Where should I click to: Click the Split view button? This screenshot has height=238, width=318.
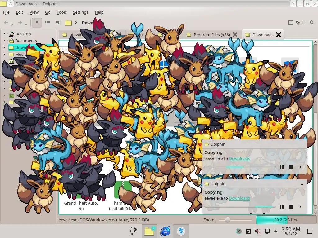pos(296,23)
